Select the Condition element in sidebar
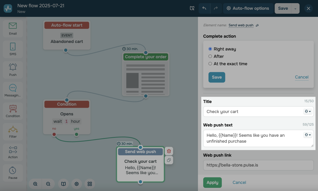The height and width of the screenshot is (191, 318). point(13,111)
